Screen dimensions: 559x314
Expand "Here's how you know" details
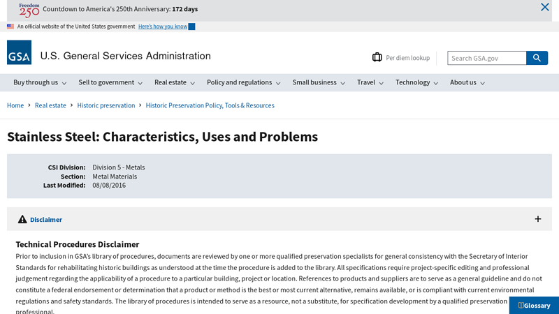pos(166,27)
